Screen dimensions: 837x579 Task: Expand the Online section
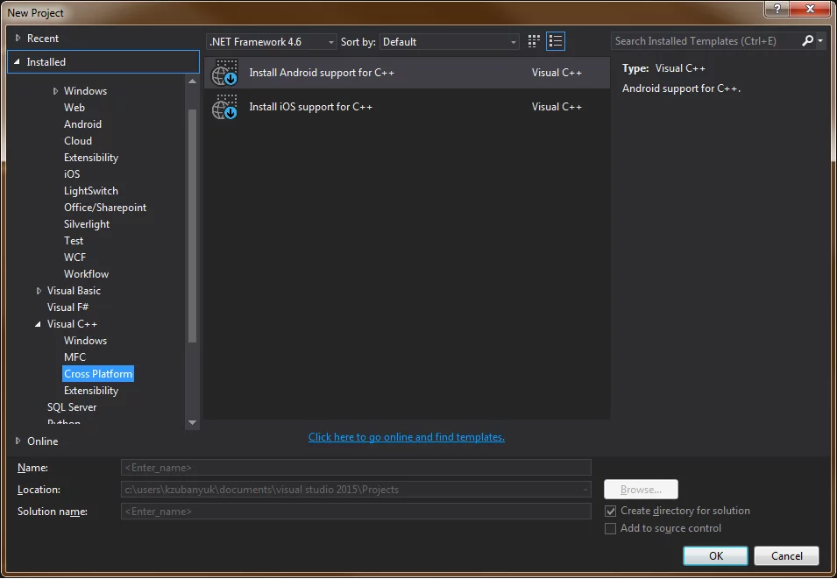click(x=18, y=441)
